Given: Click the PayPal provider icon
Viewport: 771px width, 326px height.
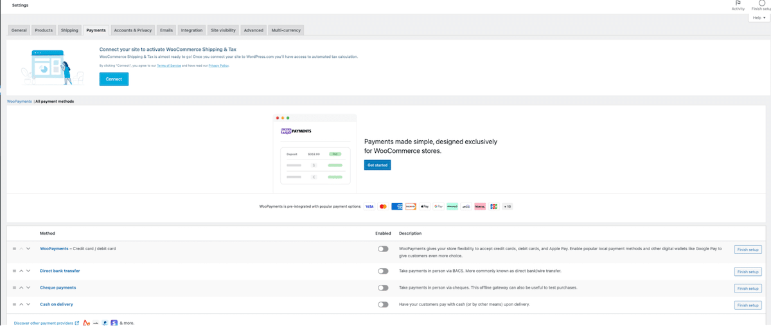Looking at the screenshot, I should click(105, 323).
